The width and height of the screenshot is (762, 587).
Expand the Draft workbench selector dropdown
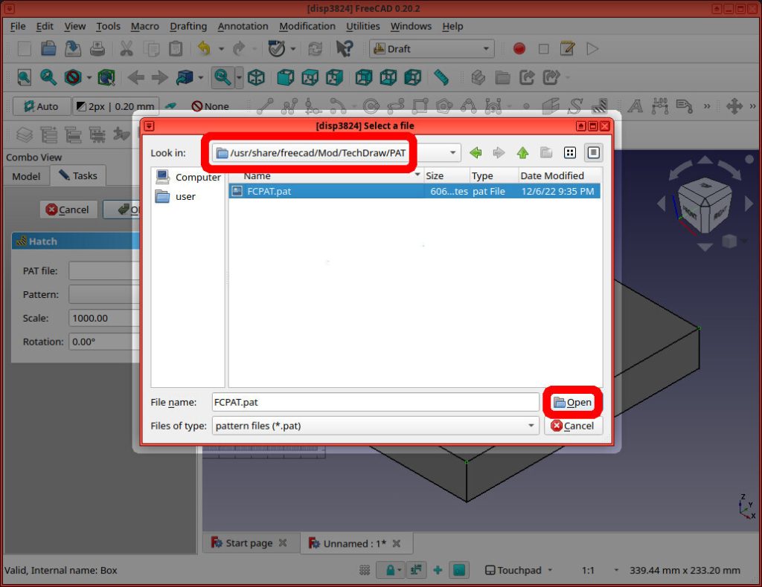click(487, 48)
